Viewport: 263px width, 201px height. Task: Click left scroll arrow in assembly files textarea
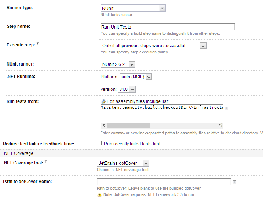click(103, 125)
